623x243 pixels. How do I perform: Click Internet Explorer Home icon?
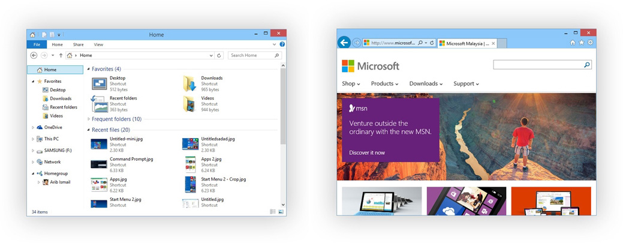click(573, 43)
